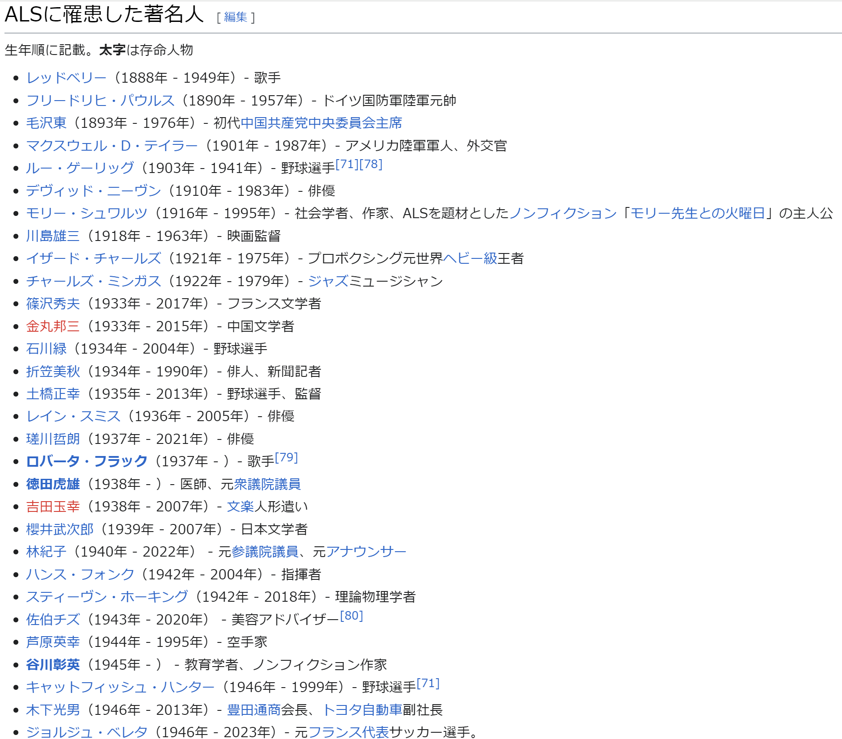Open the フリードリヒ・パウルス link
This screenshot has width=842, height=739.
100,100
